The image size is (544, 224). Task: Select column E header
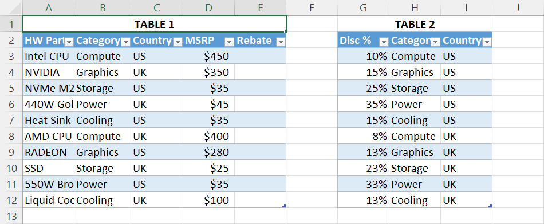[x=260, y=7]
